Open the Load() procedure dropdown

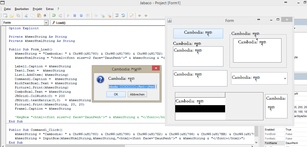(x=108, y=23)
